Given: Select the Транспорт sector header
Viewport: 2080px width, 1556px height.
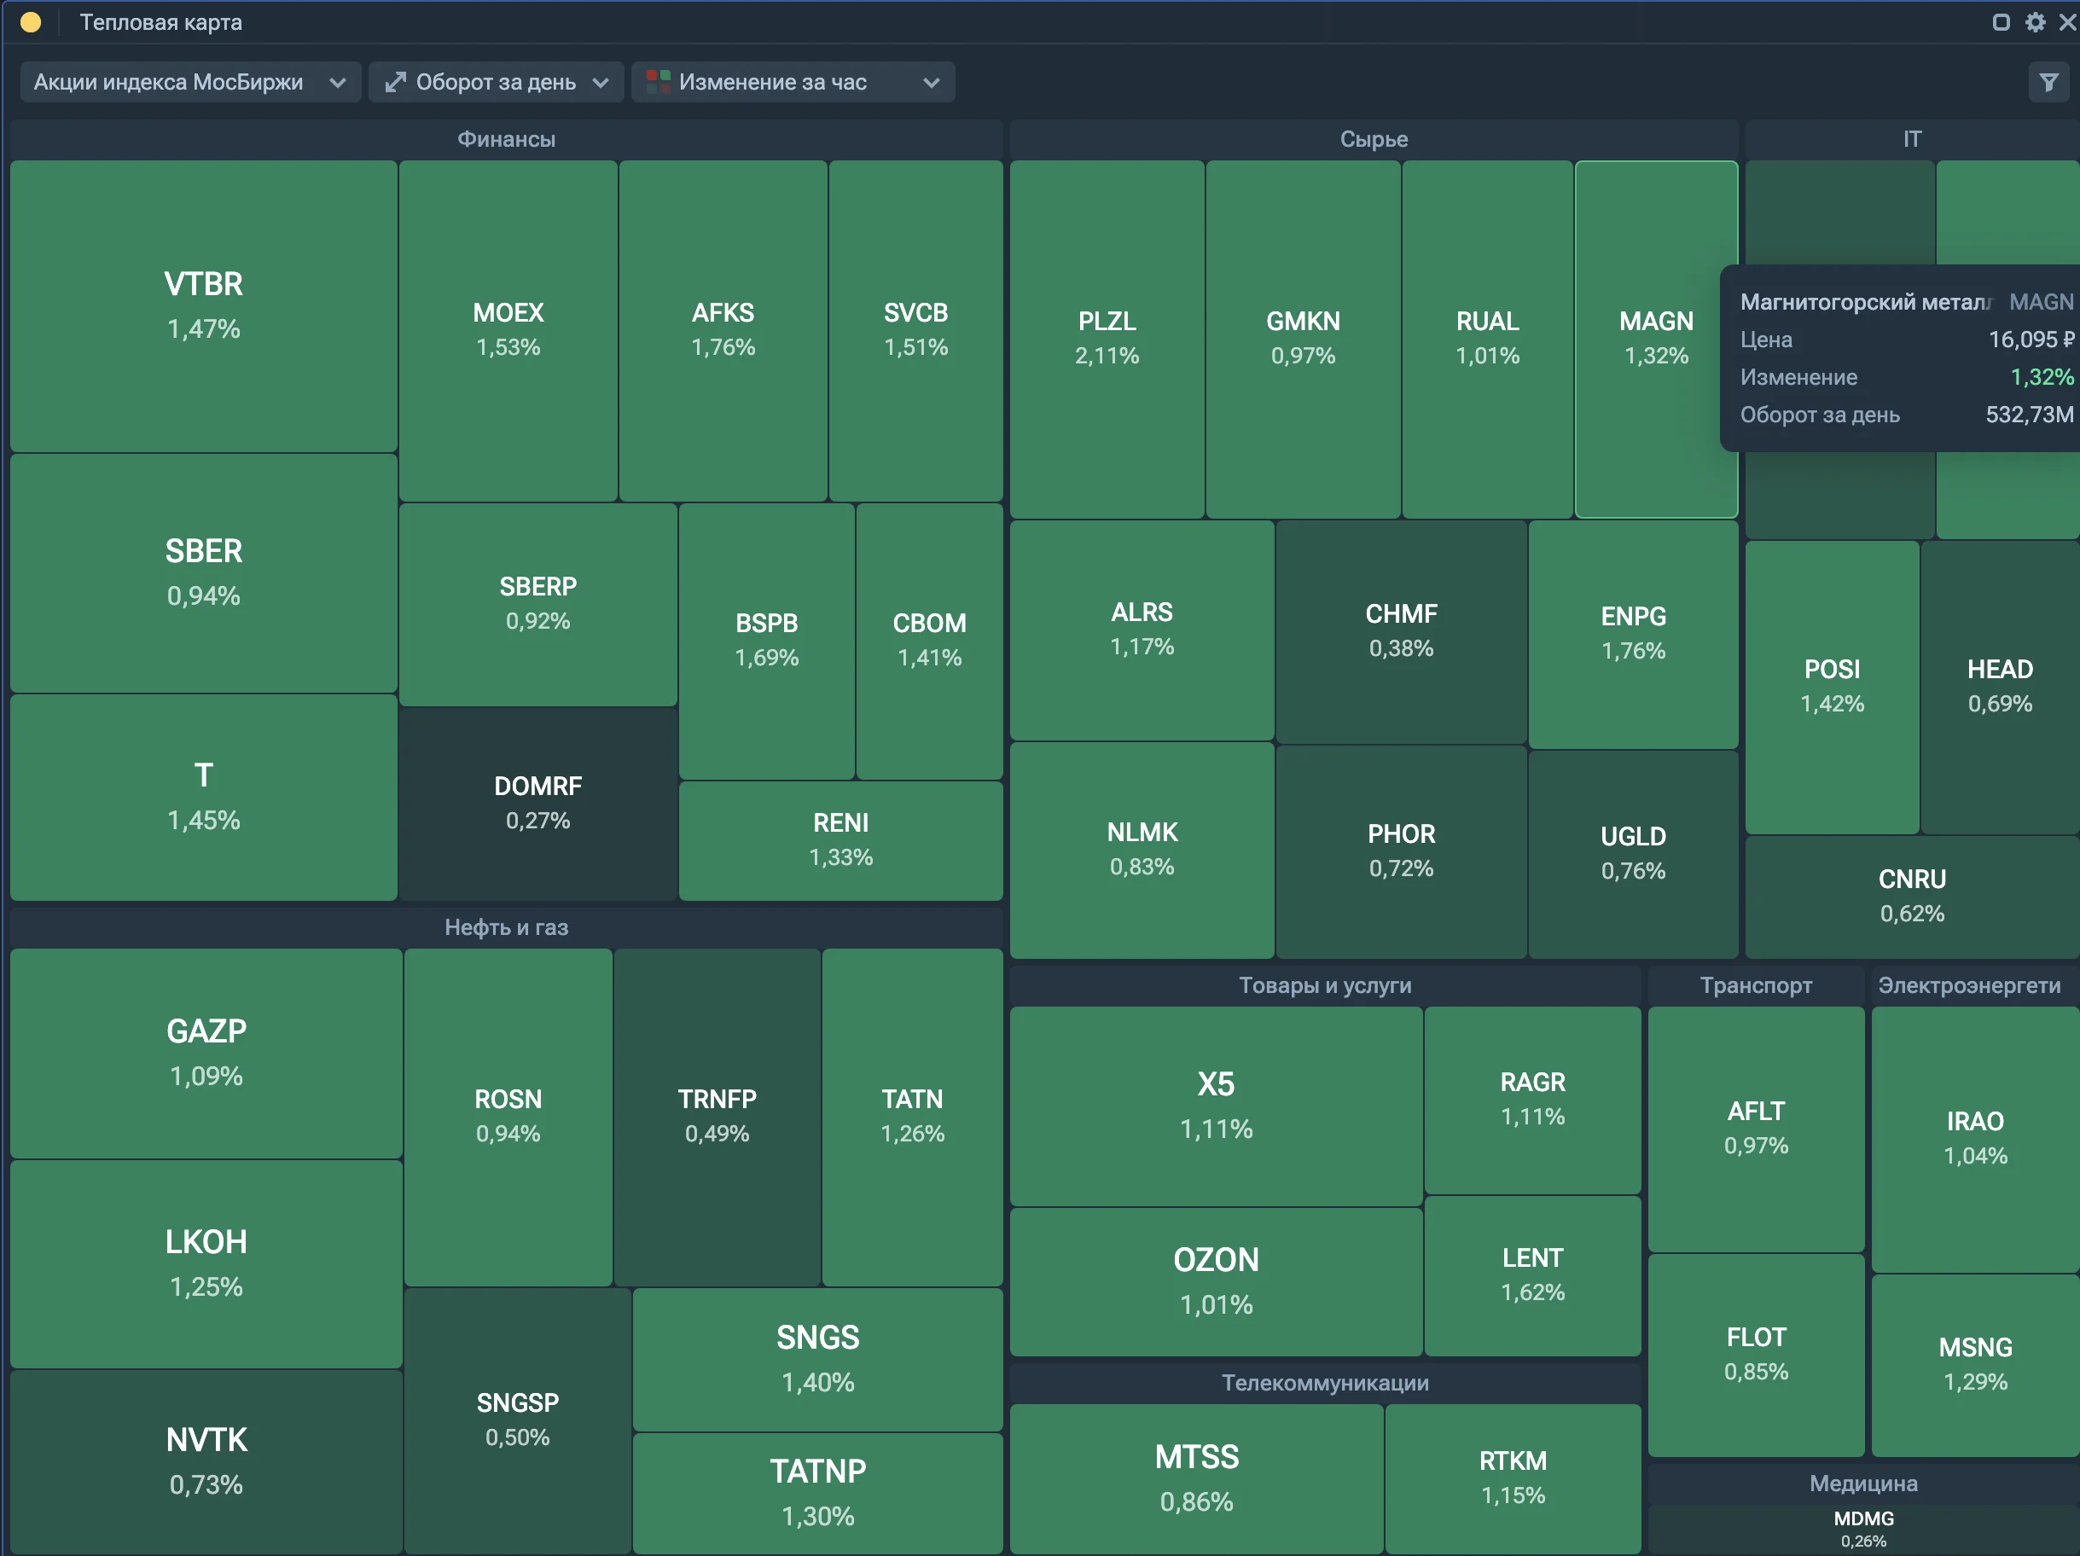Looking at the screenshot, I should (x=1756, y=985).
